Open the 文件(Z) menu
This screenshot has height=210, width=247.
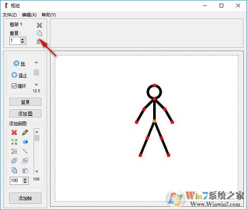pyautogui.click(x=9, y=15)
